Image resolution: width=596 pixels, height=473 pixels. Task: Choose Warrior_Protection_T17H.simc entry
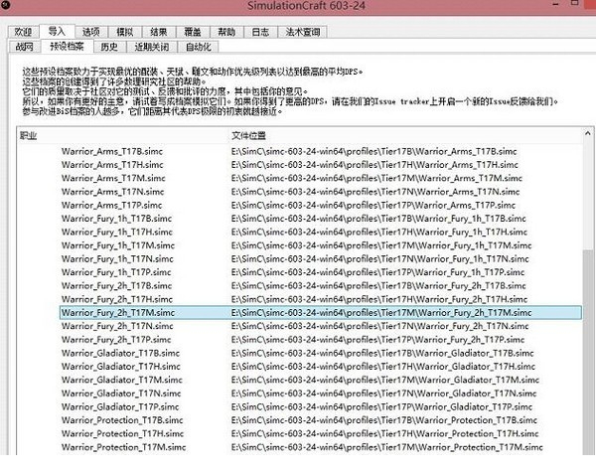pyautogui.click(x=122, y=433)
